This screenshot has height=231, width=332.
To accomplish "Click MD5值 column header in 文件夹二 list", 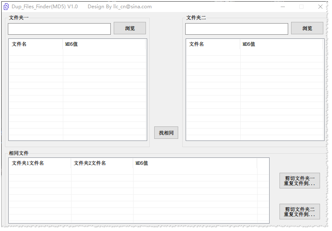I will (x=281, y=44).
